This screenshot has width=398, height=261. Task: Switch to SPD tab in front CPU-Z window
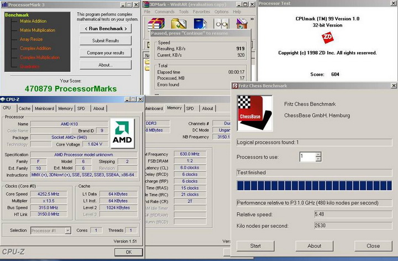81,108
